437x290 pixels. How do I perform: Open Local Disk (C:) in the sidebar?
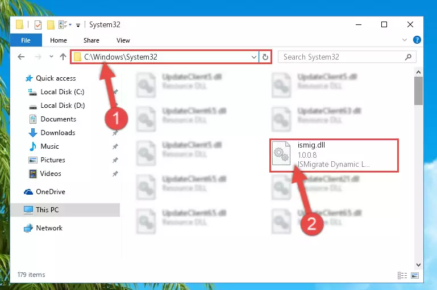coord(63,92)
